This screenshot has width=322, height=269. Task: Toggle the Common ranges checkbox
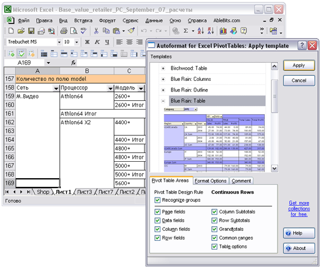click(214, 238)
